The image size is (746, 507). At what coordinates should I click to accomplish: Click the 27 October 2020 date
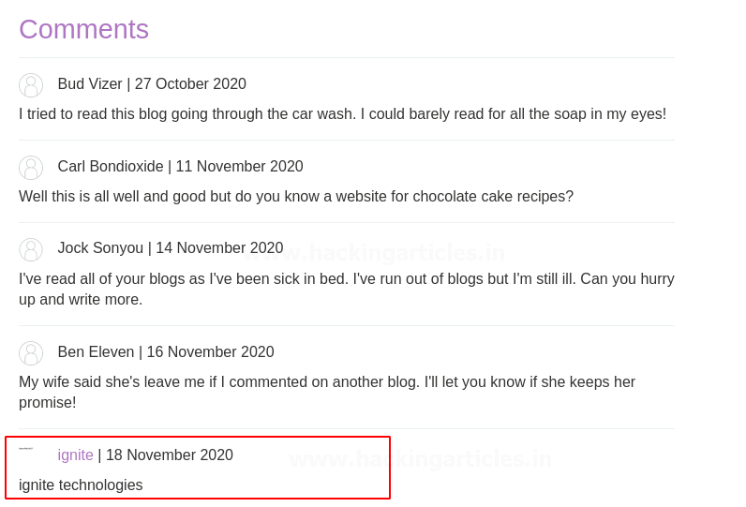[190, 84]
